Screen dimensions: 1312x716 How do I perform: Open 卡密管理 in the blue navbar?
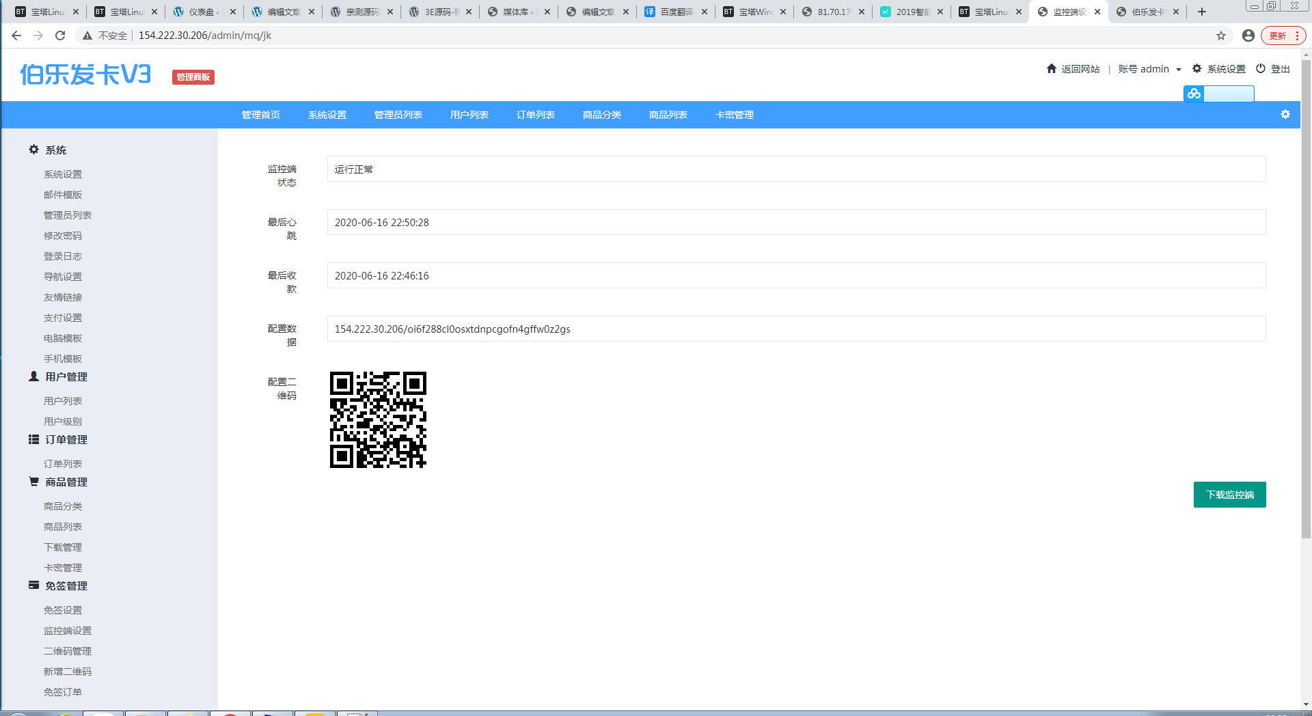pyautogui.click(x=735, y=115)
